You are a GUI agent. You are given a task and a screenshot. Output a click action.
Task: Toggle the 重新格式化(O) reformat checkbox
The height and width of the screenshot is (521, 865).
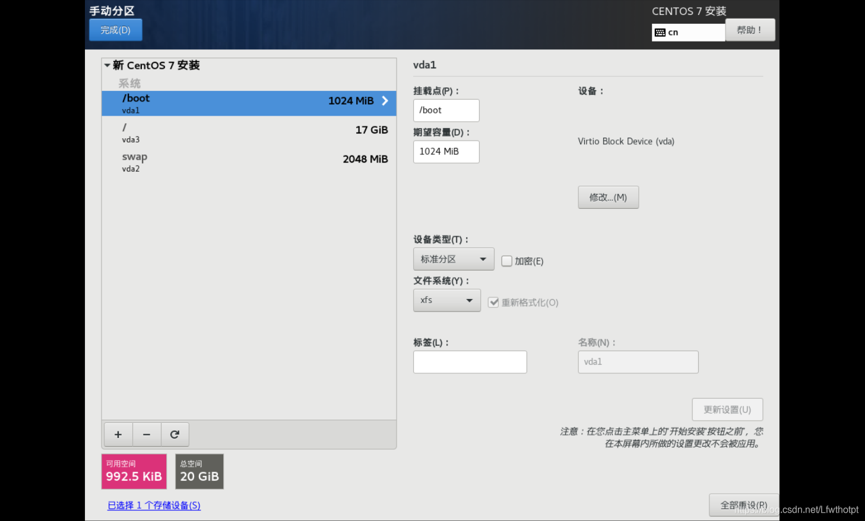tap(493, 303)
